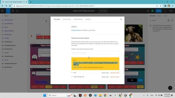This screenshot has width=175, height=98.
Task: Select the SpeechBubble layer
Action: [x=9, y=31]
